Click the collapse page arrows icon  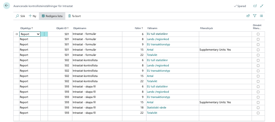pyautogui.click(x=261, y=6)
